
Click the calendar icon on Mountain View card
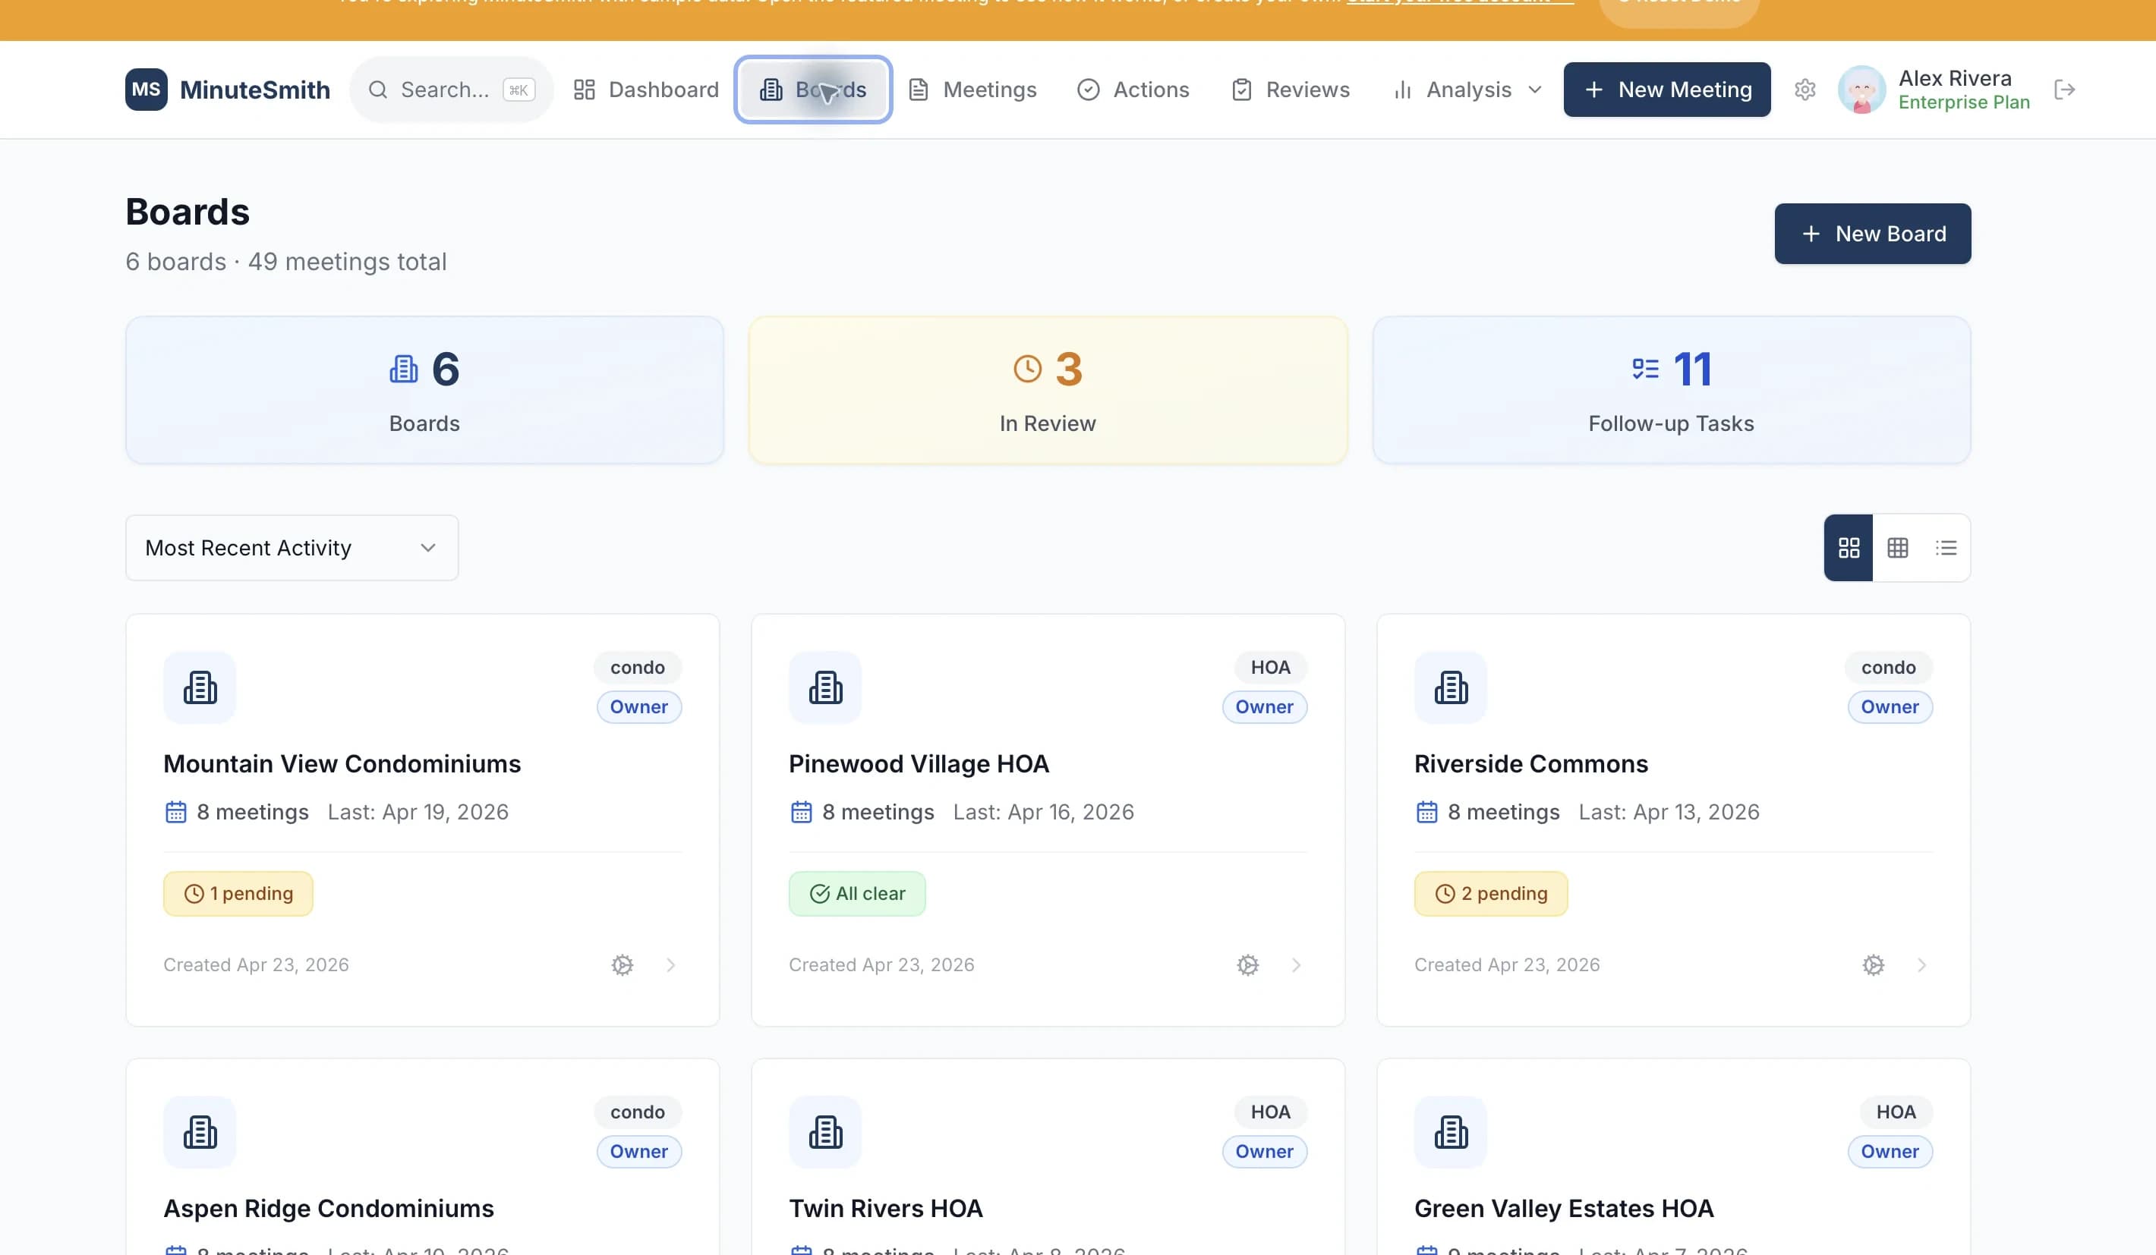[x=175, y=812]
